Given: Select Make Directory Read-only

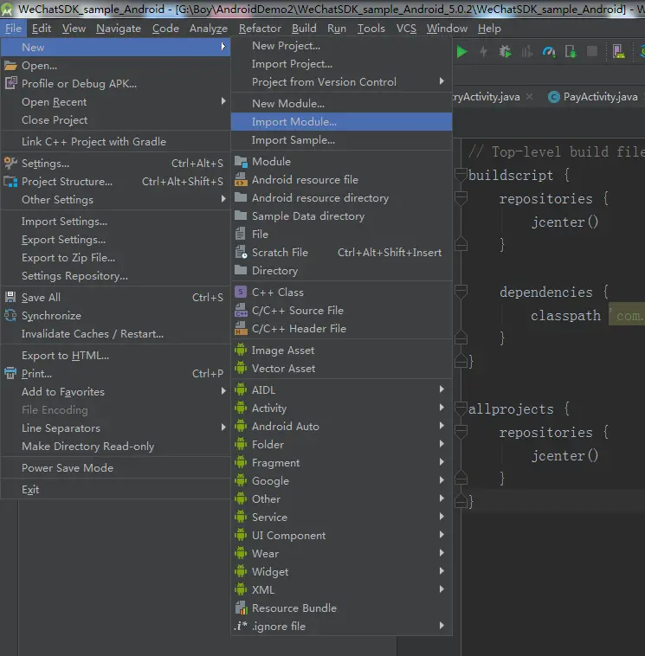Looking at the screenshot, I should coord(115,447).
